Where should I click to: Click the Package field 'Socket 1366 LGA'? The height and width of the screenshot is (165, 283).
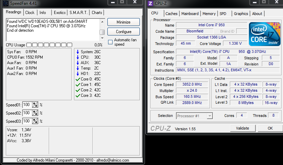tap(211, 37)
